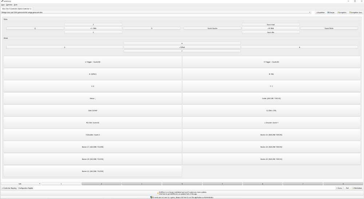Click the Noms button
This screenshot has height=199, width=364.
coord(339,188)
